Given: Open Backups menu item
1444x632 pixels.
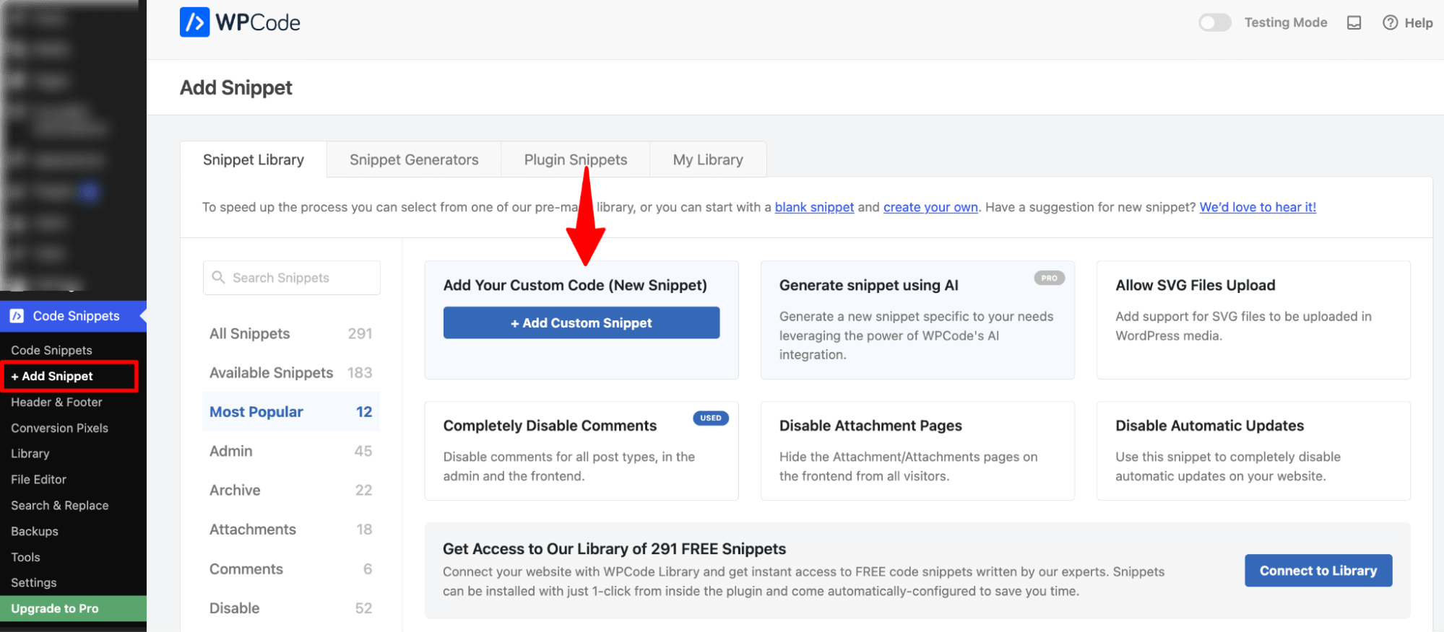Looking at the screenshot, I should [x=35, y=531].
